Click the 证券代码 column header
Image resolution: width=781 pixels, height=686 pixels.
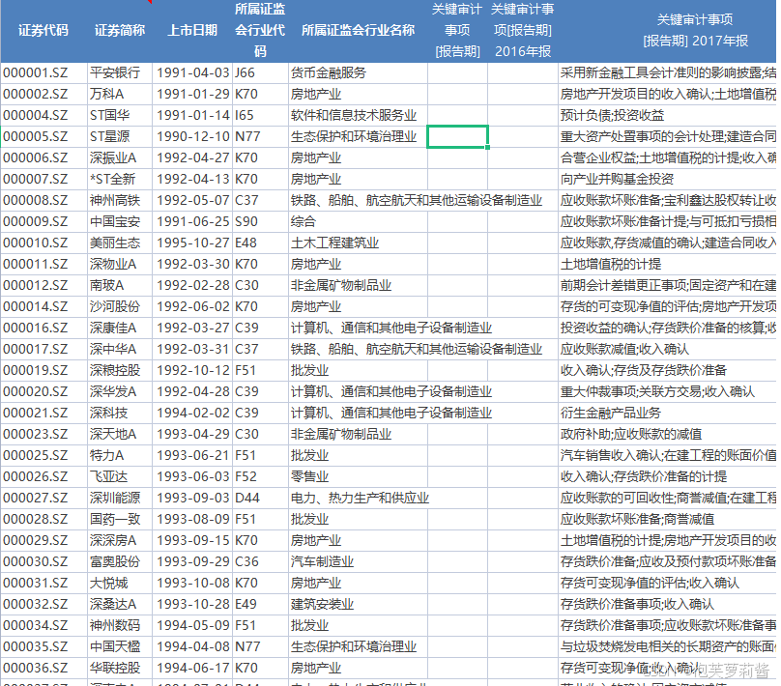pos(43,30)
